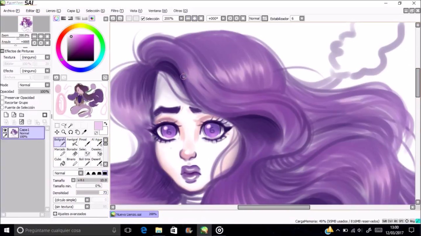Select the Aerógrafo airbrush tool
The width and height of the screenshot is (421, 236).
point(72,142)
